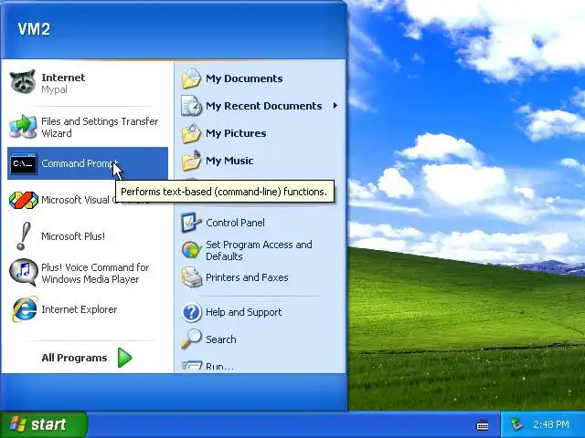Image resolution: width=585 pixels, height=438 pixels.
Task: Open the Mypal raccoon browser icon
Action: click(23, 82)
